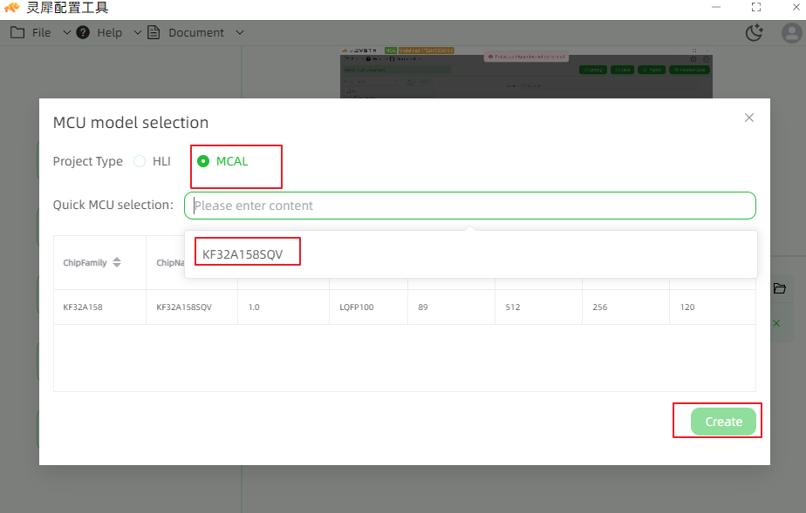Image resolution: width=806 pixels, height=513 pixels.
Task: Focus the Quick MCU selection field
Action: point(470,206)
